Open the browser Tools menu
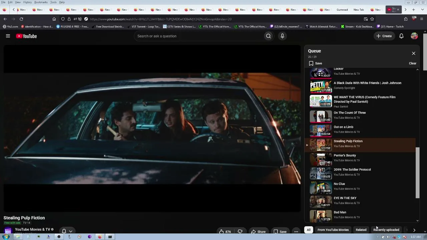Screen dimensions: 427x240 tap(53, 2)
